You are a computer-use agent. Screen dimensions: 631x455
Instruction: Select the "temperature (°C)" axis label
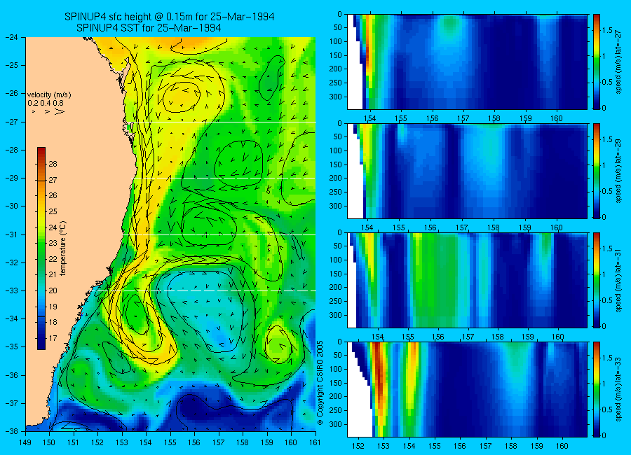[63, 248]
